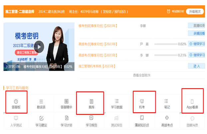Click the 0.23% progress percentage text

click(x=182, y=55)
